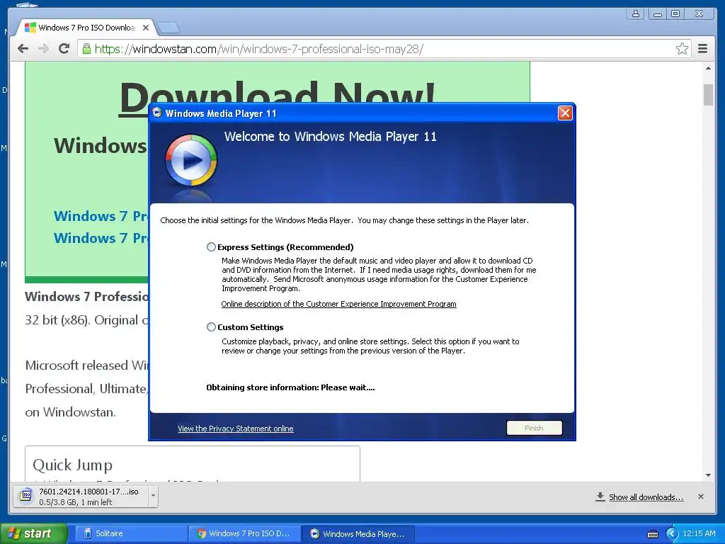Bookmark this page with the star icon
The width and height of the screenshot is (725, 544).
click(682, 49)
